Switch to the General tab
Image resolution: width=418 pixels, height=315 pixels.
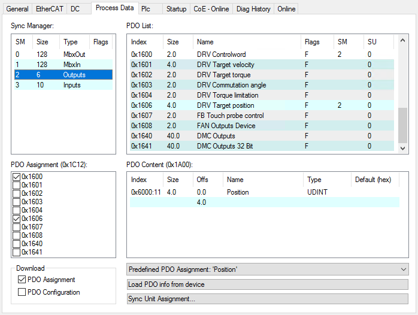[17, 9]
